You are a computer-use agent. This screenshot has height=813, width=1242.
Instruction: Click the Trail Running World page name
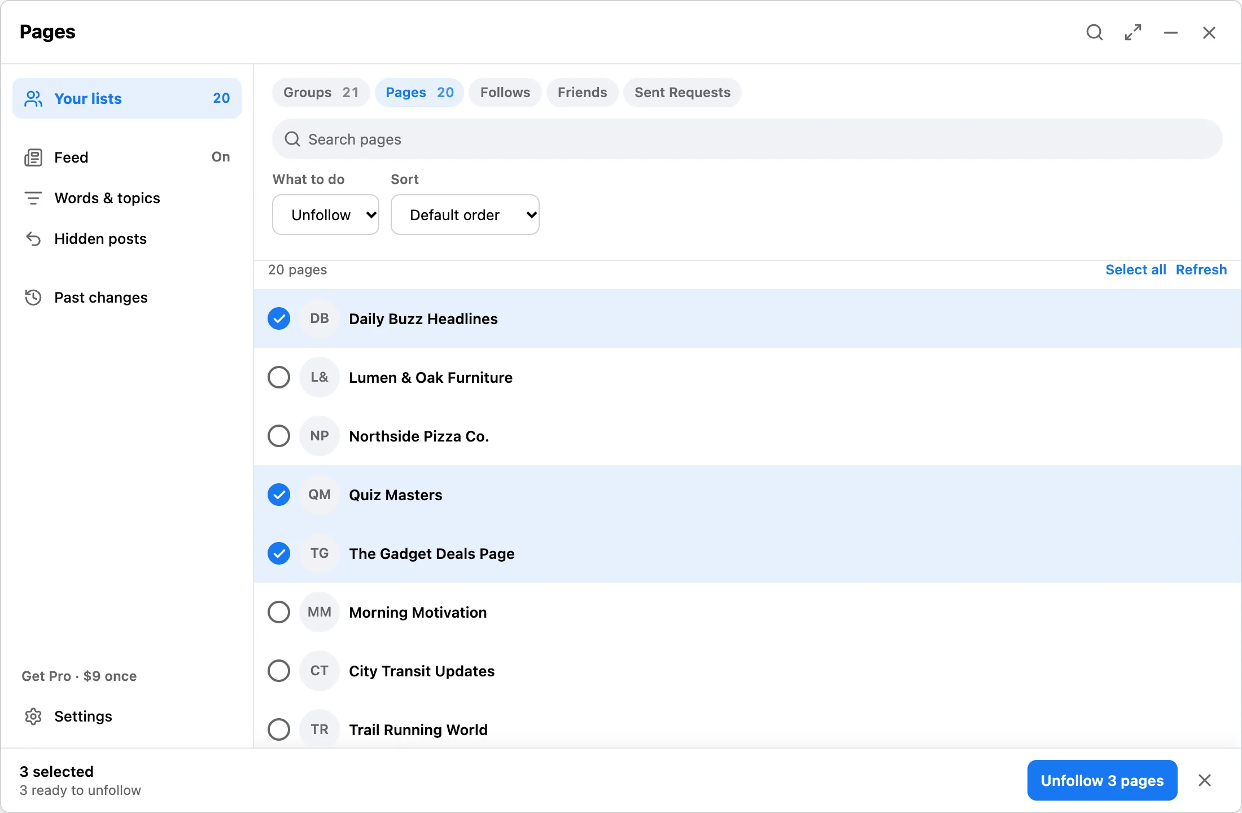coord(418,729)
